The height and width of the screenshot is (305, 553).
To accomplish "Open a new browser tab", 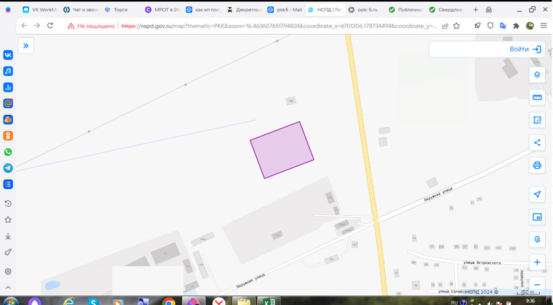I will [x=476, y=10].
